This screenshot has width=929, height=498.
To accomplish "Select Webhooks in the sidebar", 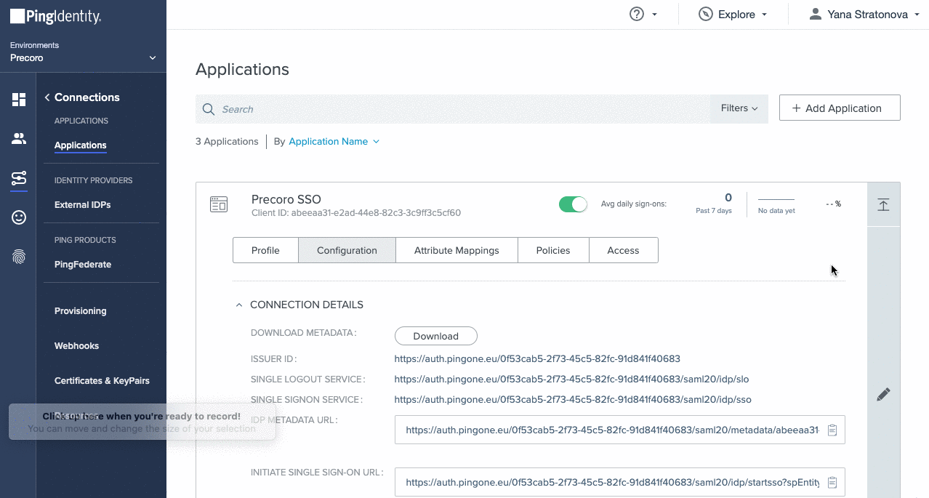I will [x=76, y=346].
